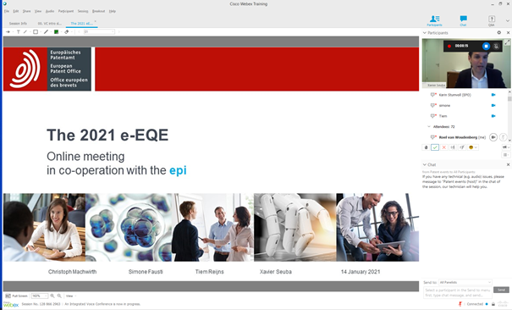The width and height of the screenshot is (512, 310).
Task: Open the annotation color green swatch
Action: 56,31
